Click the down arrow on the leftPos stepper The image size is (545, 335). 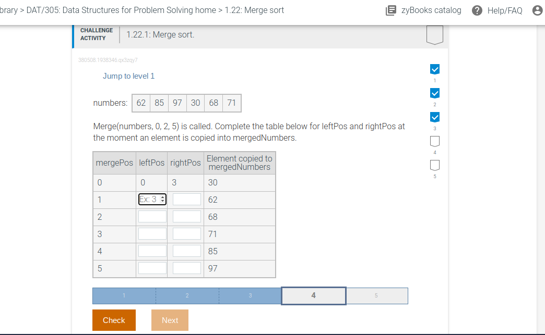(x=162, y=201)
